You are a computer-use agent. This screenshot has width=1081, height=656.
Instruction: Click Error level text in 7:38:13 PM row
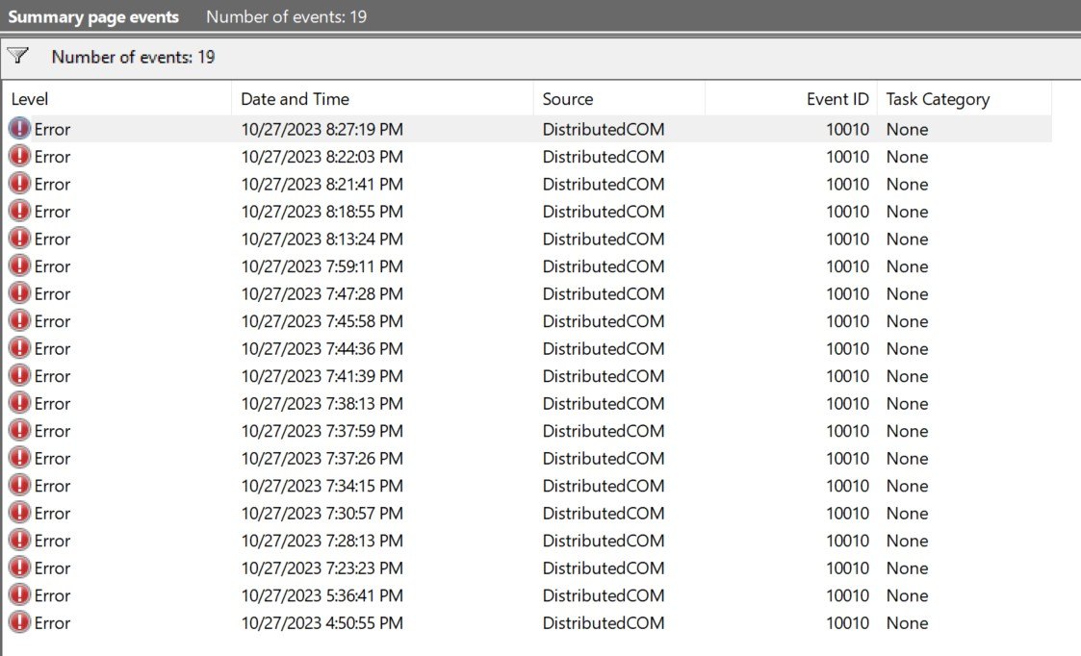coord(52,404)
